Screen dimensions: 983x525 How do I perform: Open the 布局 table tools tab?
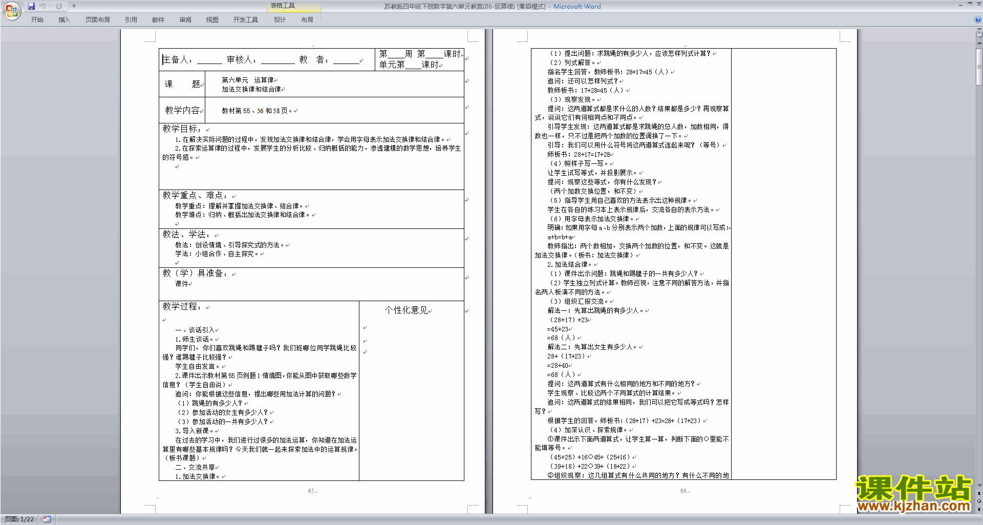[307, 20]
